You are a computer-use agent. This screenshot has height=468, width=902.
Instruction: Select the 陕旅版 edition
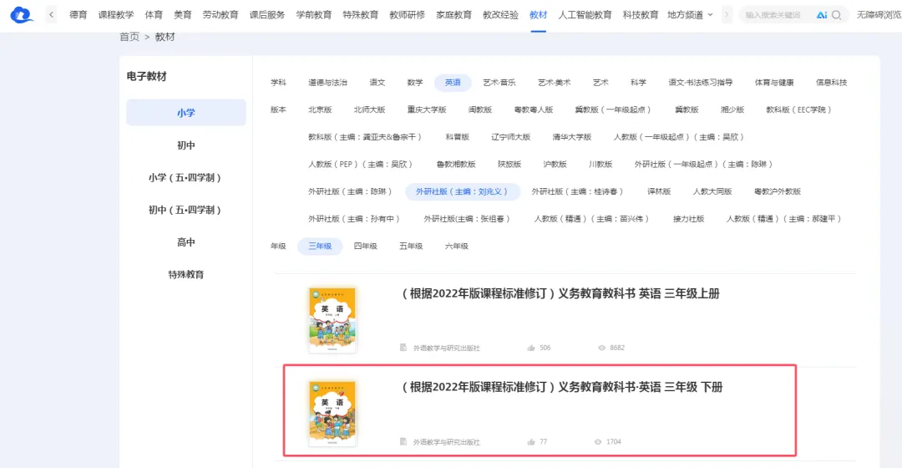point(509,164)
